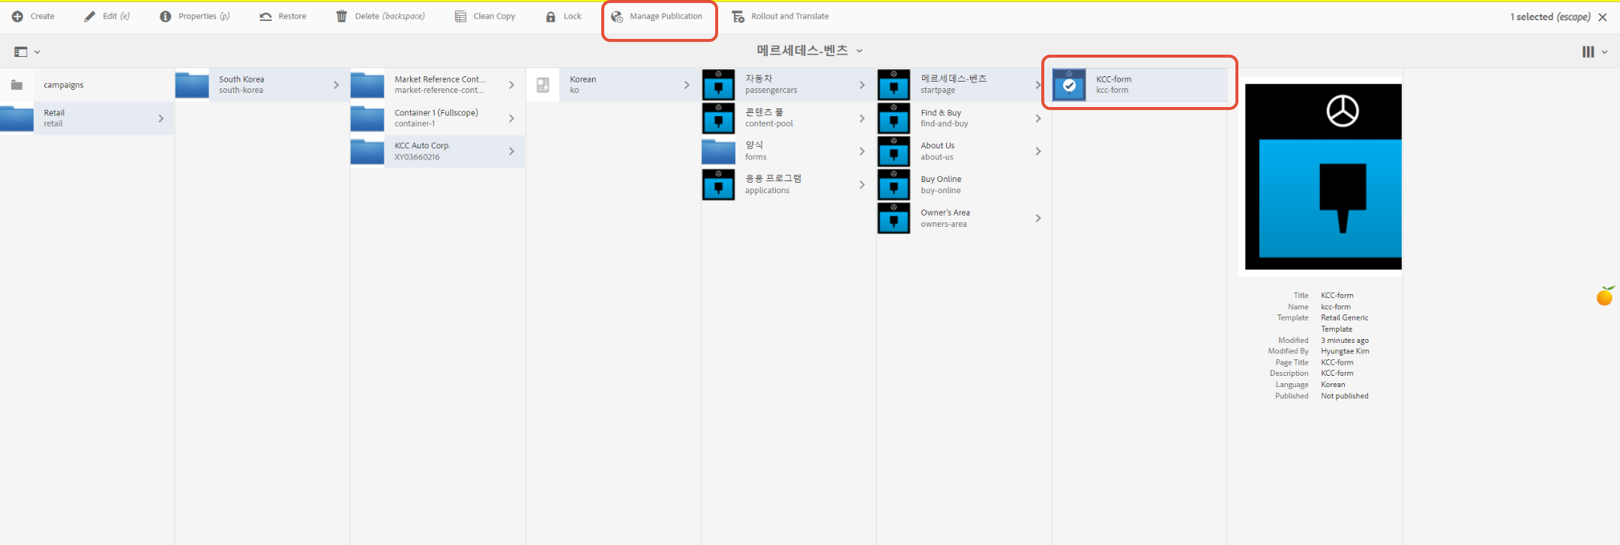Expand Owner's Area chevron
This screenshot has height=545, width=1620.
[x=1038, y=218]
